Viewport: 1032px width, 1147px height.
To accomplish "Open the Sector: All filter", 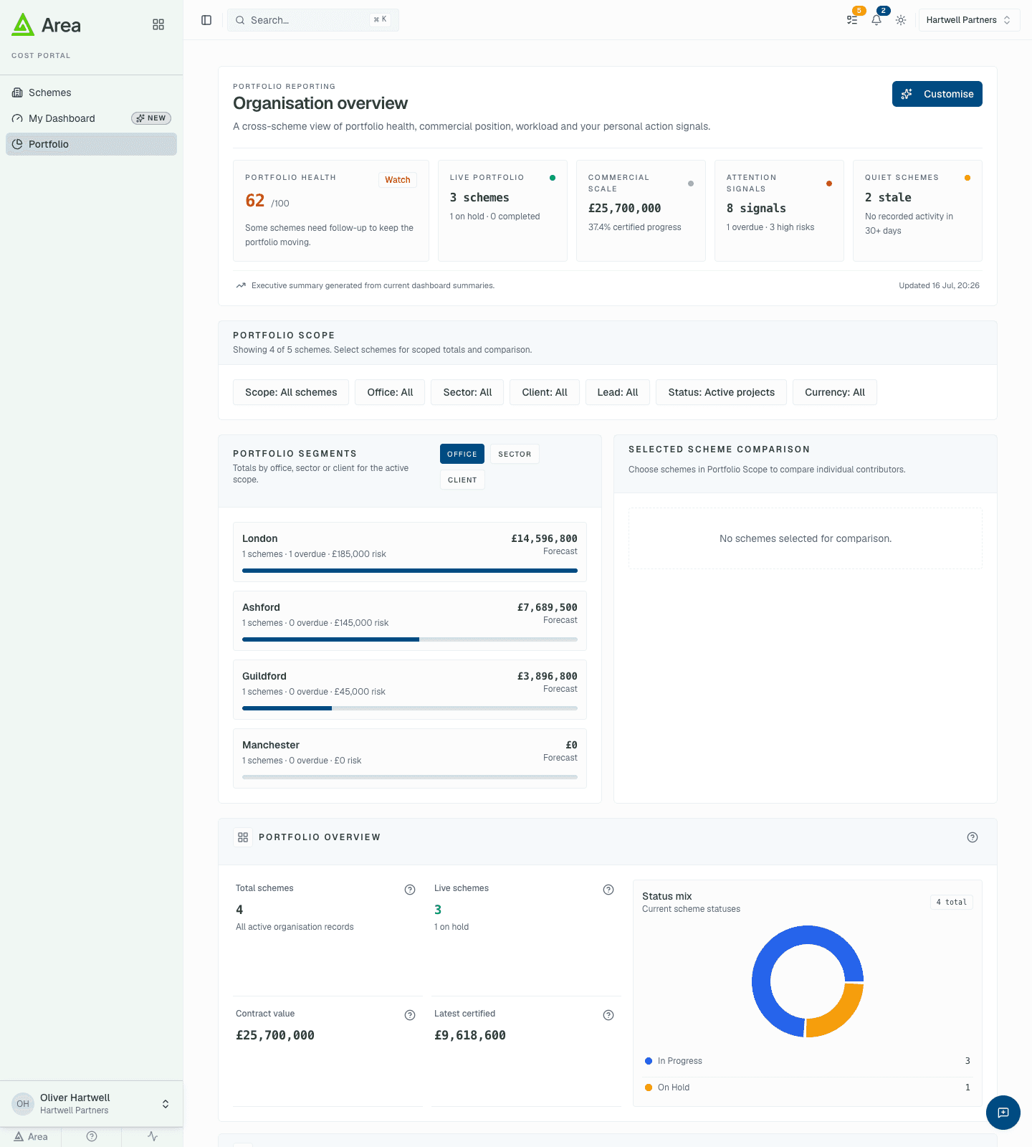I will coord(467,392).
